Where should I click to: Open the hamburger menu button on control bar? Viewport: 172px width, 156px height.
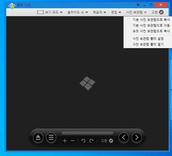coord(51,137)
